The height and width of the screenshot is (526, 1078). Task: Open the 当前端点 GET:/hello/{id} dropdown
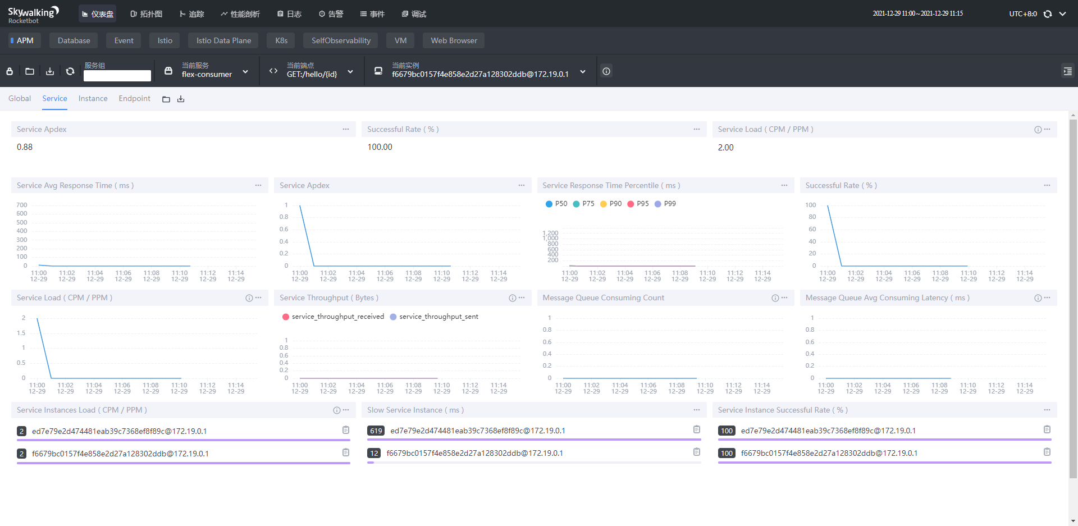click(x=312, y=71)
